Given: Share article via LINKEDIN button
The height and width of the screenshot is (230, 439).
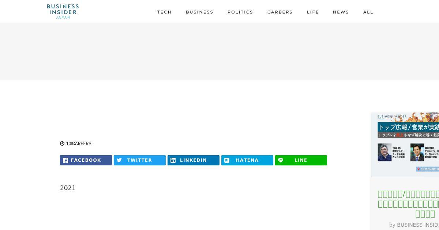Looking at the screenshot, I should pos(194,160).
